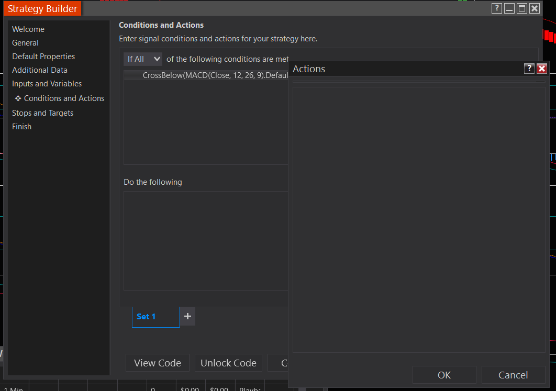556x391 pixels.
Task: Confirm Actions dialog with OK
Action: (444, 375)
